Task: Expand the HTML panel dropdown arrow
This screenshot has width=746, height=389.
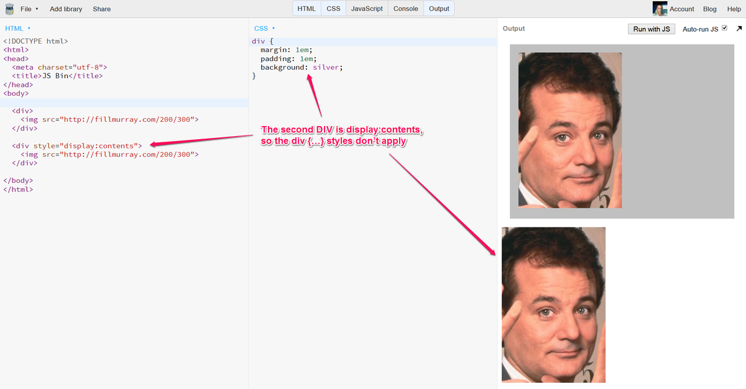Action: click(29, 29)
